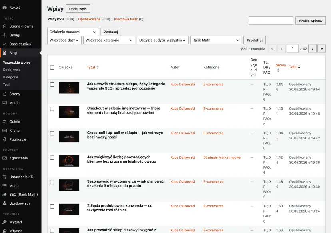Sort posts by the Tytuł sort arrows
The width and height of the screenshot is (331, 233).
point(98,67)
